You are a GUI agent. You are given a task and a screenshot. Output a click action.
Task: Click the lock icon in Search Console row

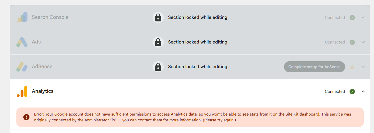(x=158, y=17)
